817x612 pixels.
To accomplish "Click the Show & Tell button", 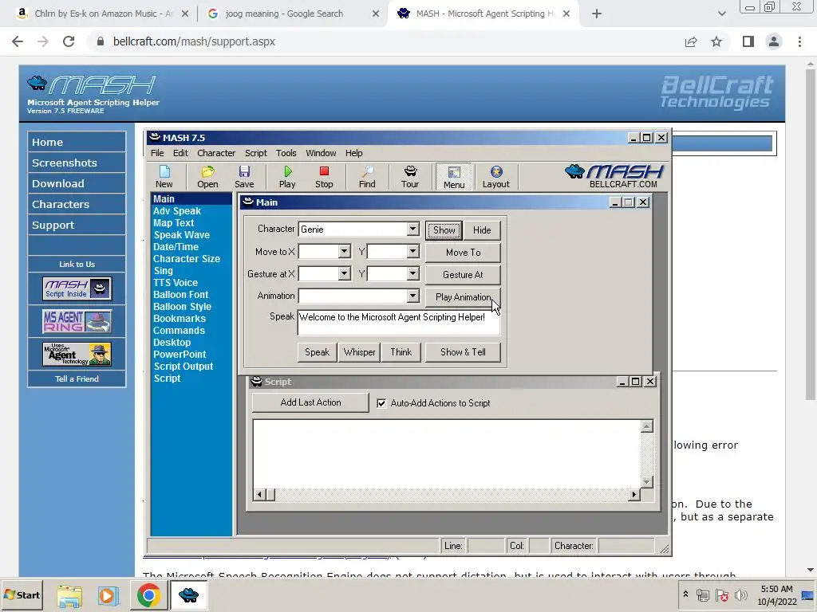I will [x=464, y=352].
